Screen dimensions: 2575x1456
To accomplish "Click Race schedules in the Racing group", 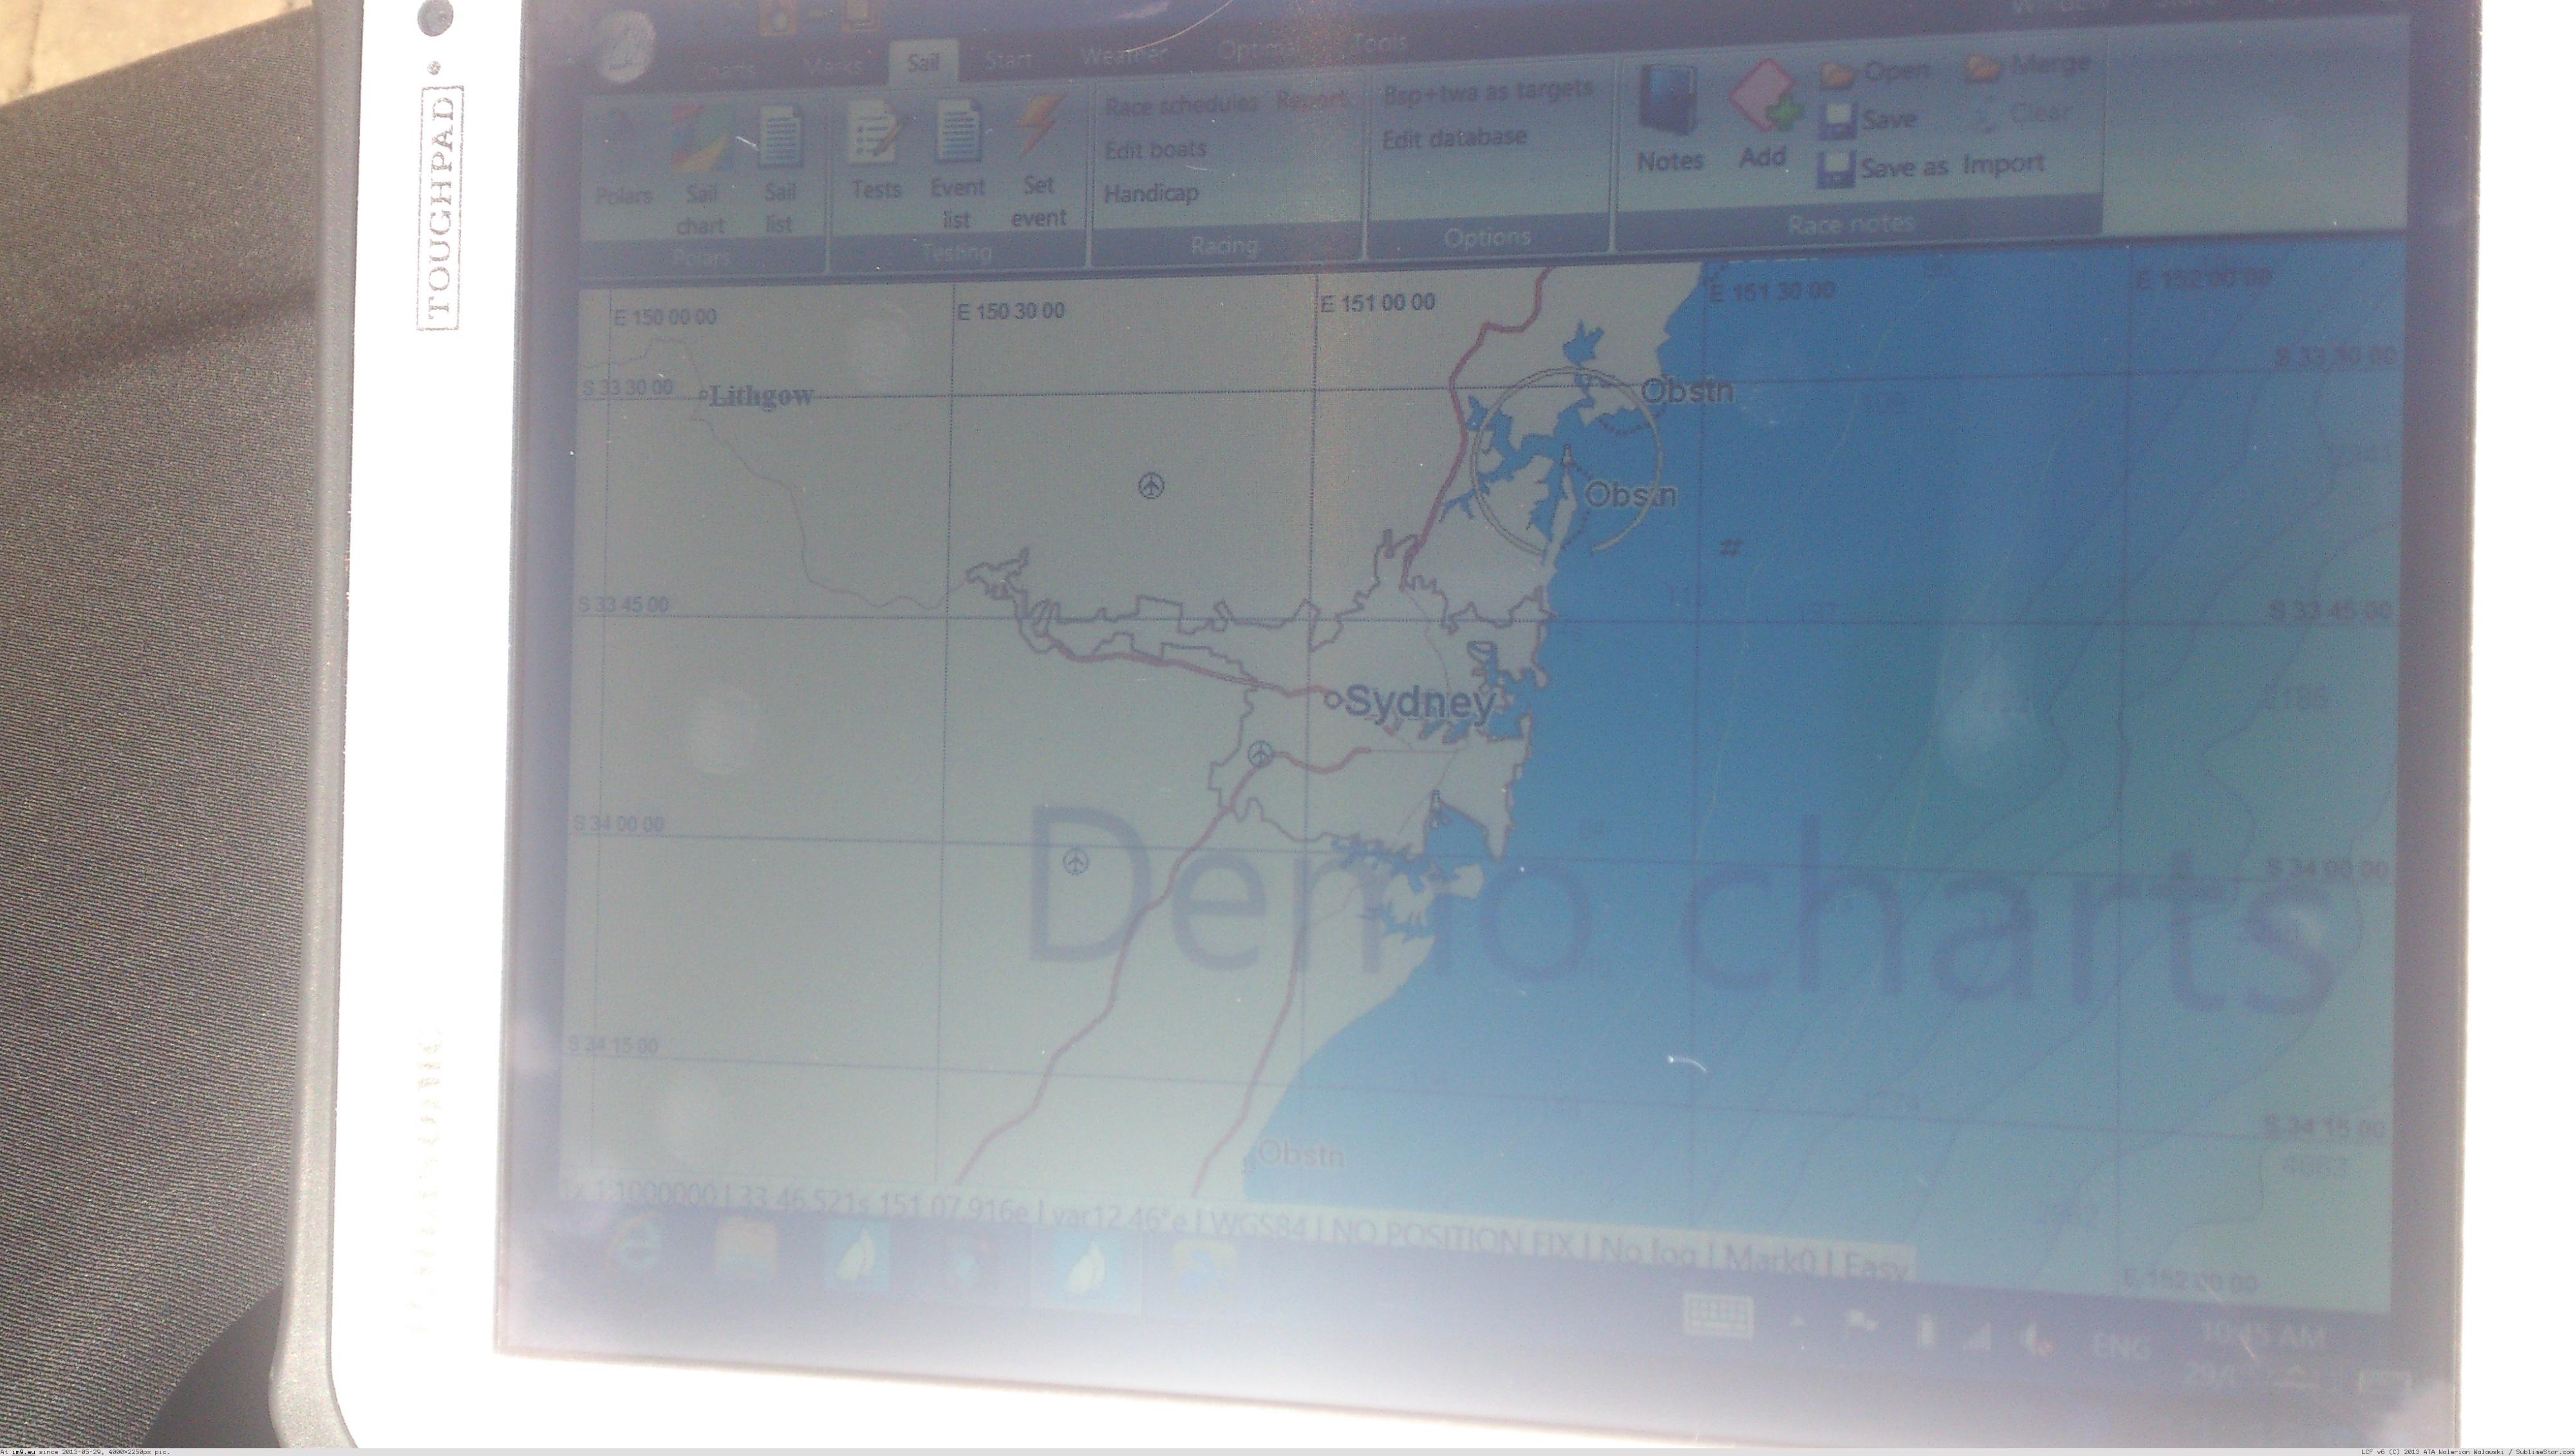I will click(x=1181, y=104).
